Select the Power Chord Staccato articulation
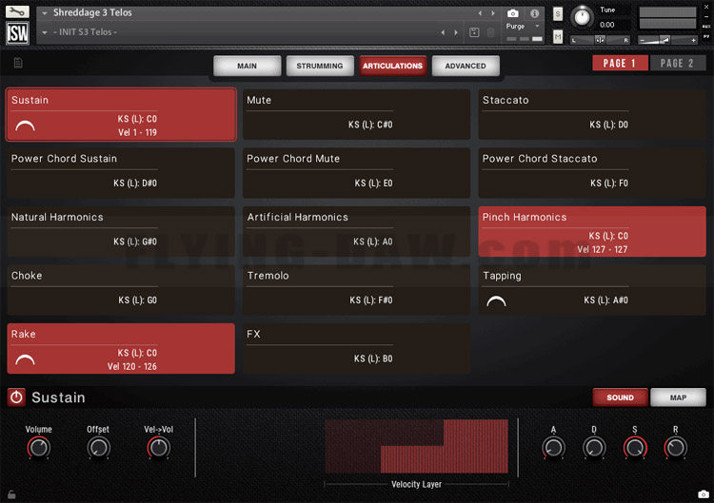714x503 pixels. tap(592, 173)
